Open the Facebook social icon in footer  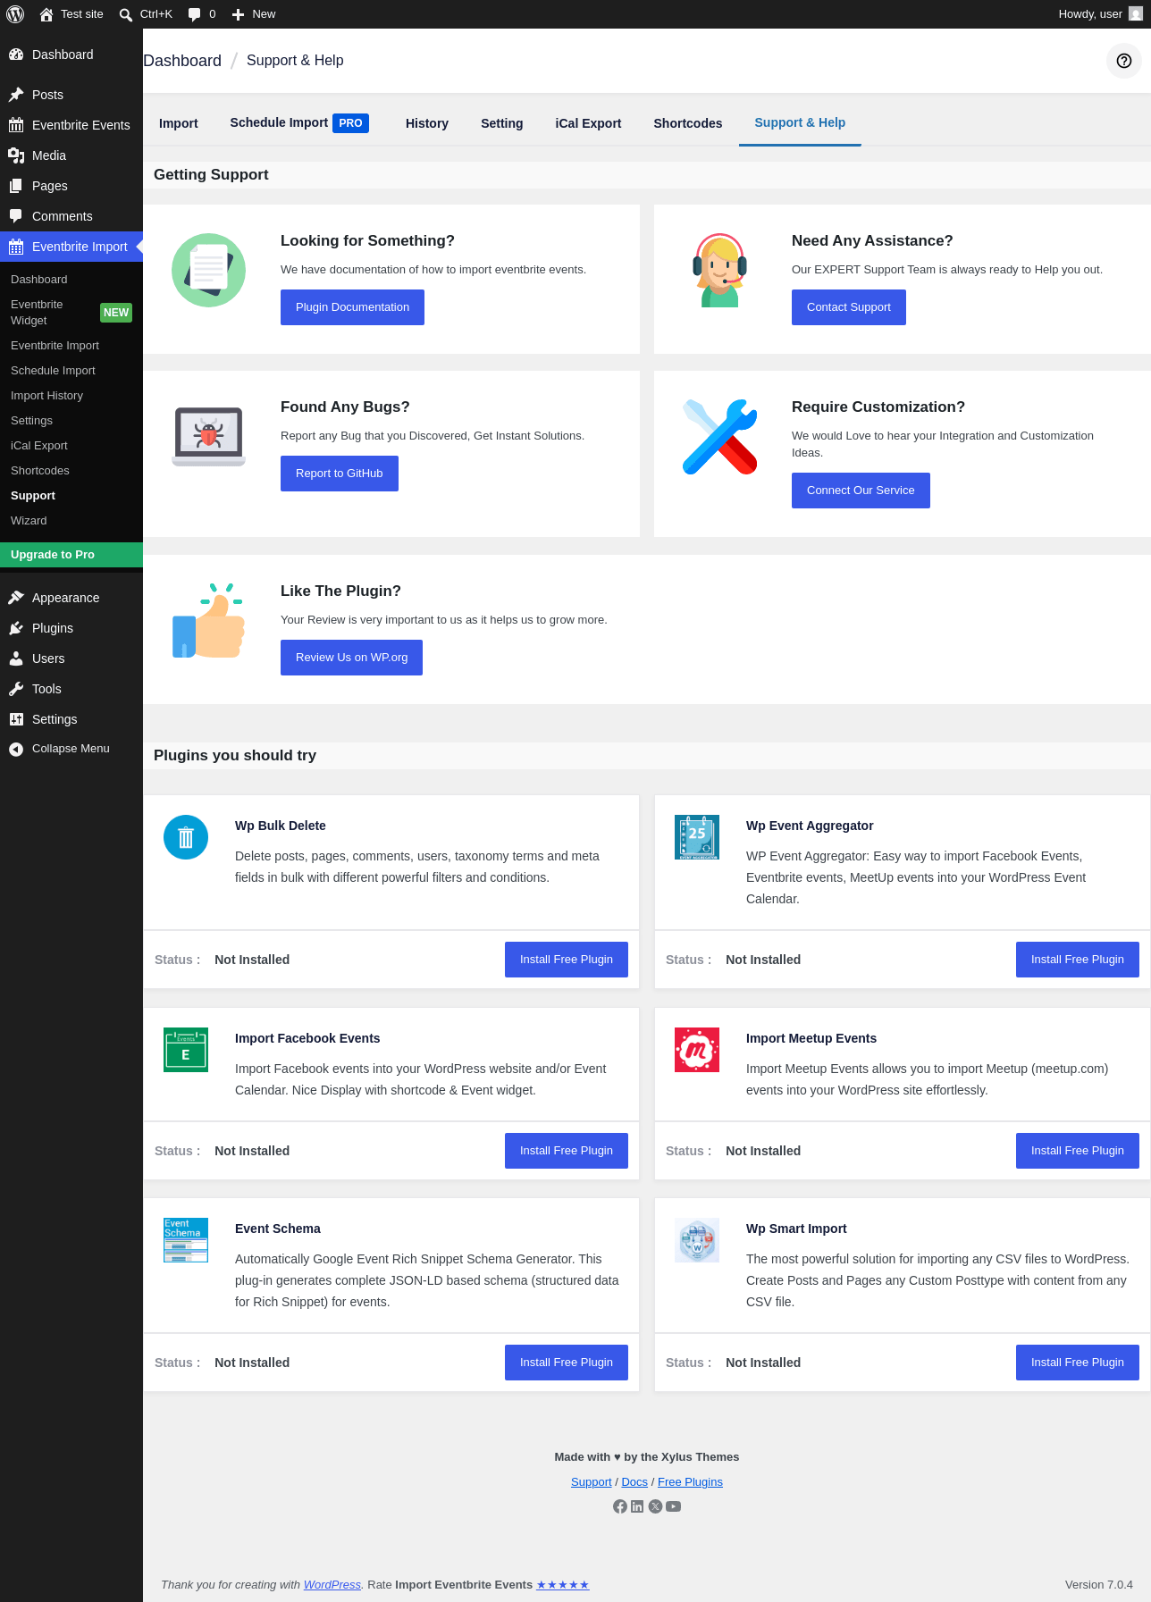pyautogui.click(x=620, y=1506)
